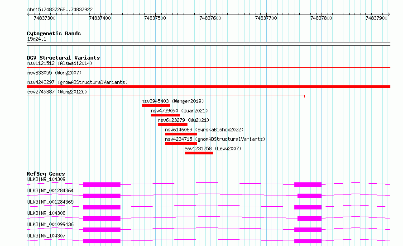Click ruler position 74837700

click(266, 18)
